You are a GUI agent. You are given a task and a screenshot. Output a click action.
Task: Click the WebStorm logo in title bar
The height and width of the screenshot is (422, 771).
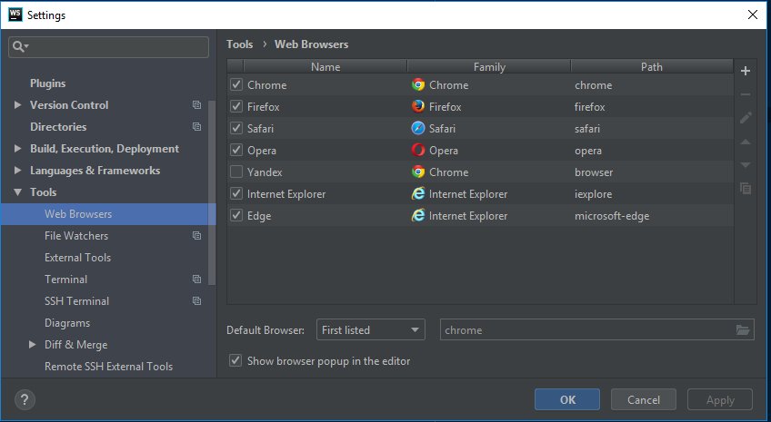click(x=15, y=15)
